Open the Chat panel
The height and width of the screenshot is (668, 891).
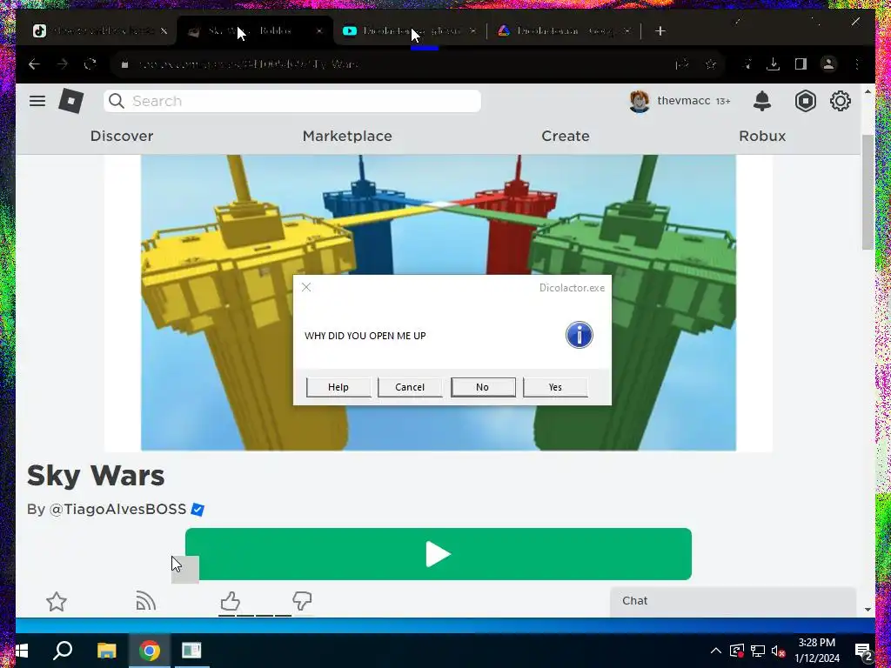[733, 601]
